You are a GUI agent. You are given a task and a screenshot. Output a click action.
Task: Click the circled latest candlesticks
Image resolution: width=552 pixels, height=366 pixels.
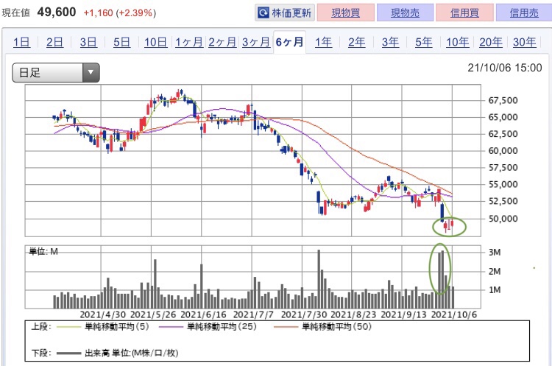(449, 227)
